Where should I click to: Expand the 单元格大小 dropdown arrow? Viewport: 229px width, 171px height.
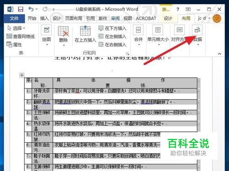(x=159, y=45)
